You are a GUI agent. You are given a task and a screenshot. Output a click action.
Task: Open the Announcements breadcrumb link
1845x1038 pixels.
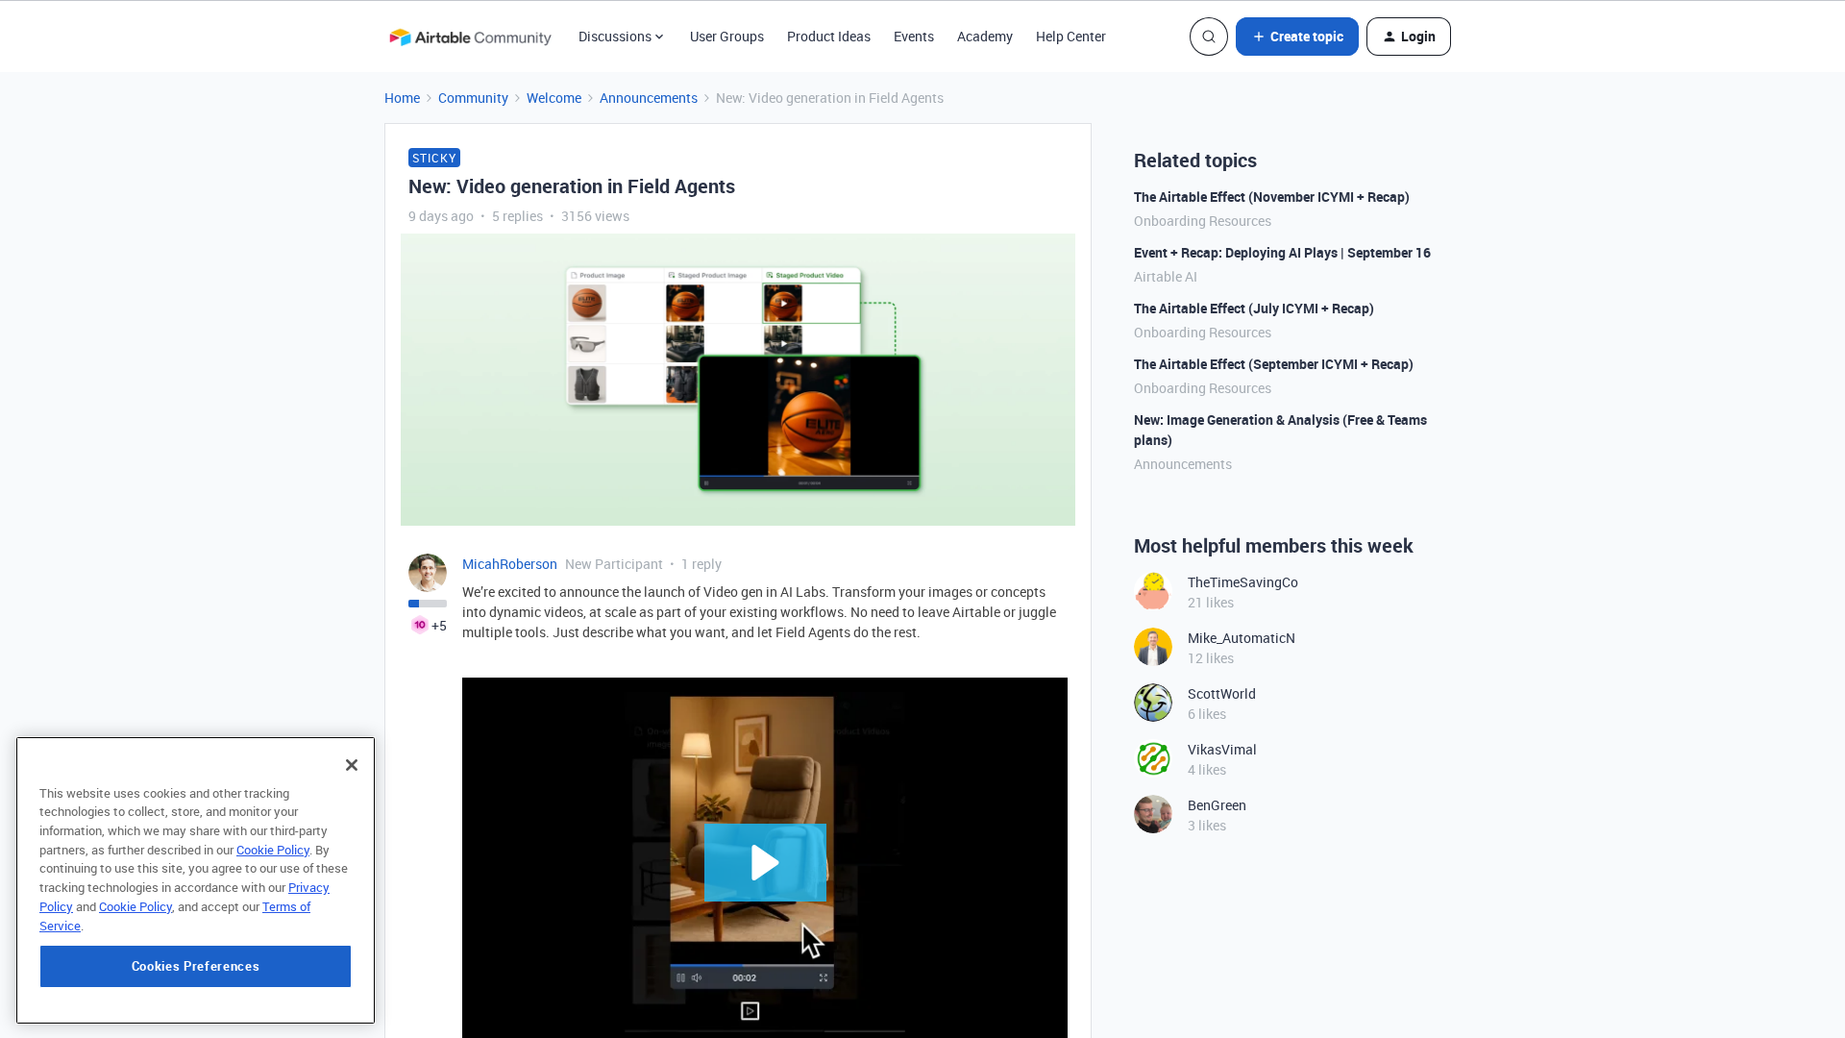point(648,98)
